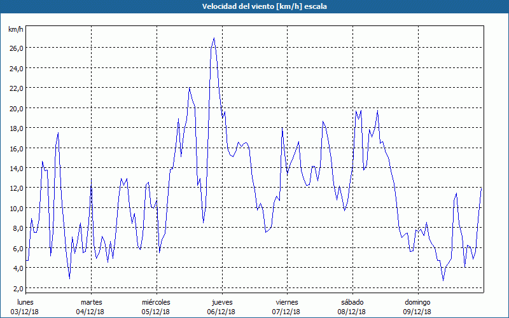Select the 'jueves' day label
The image size is (509, 318).
(222, 303)
